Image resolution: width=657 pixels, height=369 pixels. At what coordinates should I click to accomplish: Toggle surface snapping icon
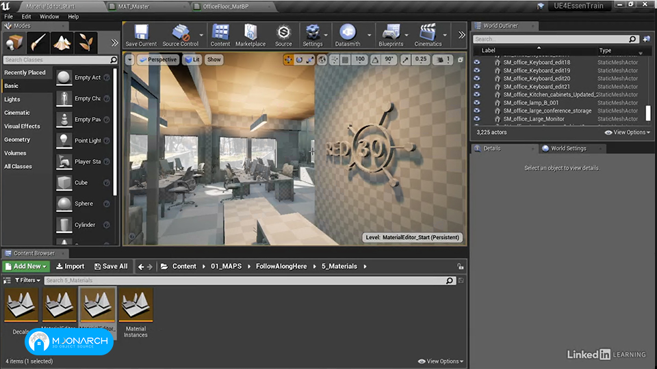[x=335, y=60]
